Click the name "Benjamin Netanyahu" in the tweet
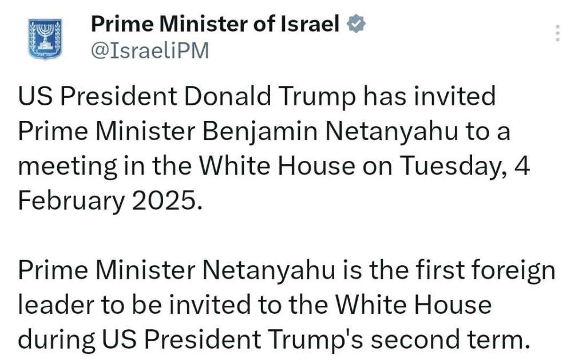 pos(330,132)
